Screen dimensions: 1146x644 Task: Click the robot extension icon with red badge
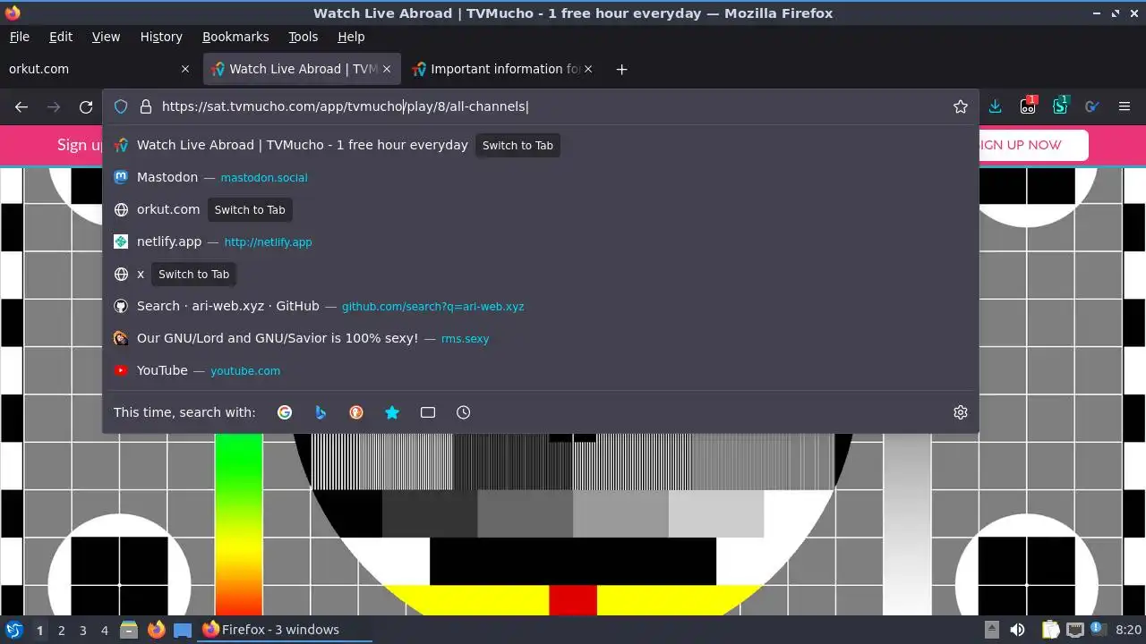pos(1028,106)
